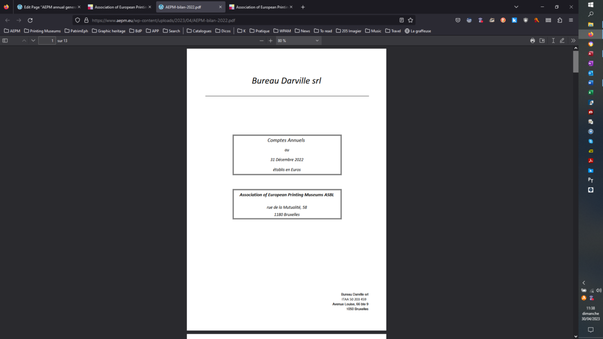Open the Firefox Extensions puzzle icon
Image resolution: width=603 pixels, height=339 pixels.
click(560, 20)
